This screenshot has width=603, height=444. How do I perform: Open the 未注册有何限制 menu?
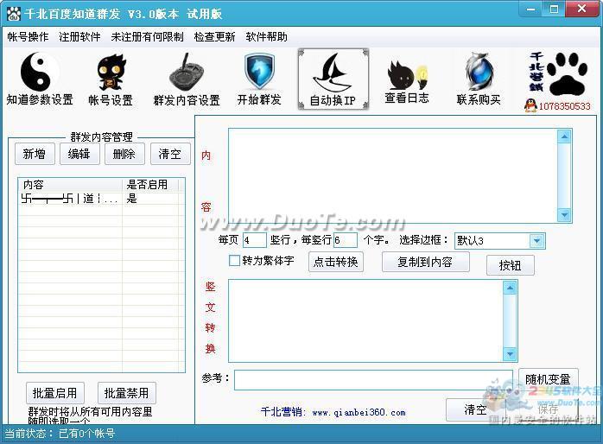pyautogui.click(x=147, y=37)
